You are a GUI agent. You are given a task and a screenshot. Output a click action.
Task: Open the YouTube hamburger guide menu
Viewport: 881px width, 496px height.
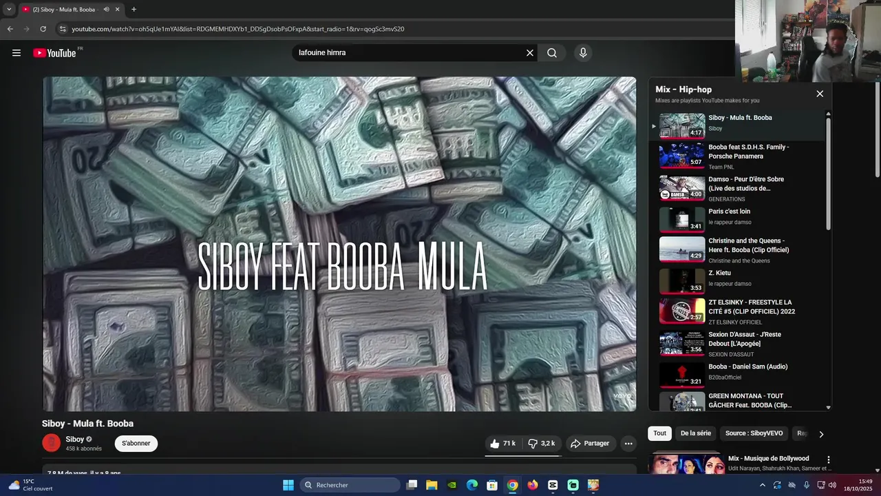click(x=17, y=53)
